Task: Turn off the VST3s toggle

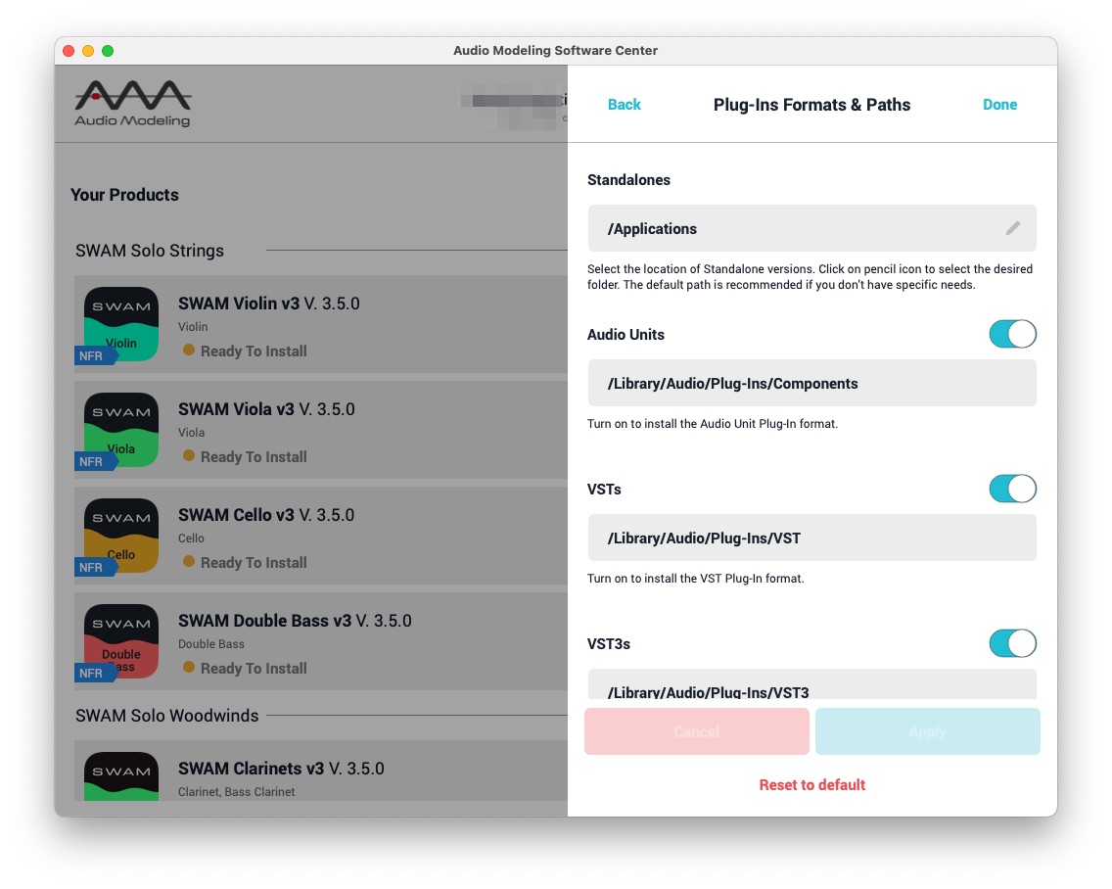Action: click(1013, 643)
